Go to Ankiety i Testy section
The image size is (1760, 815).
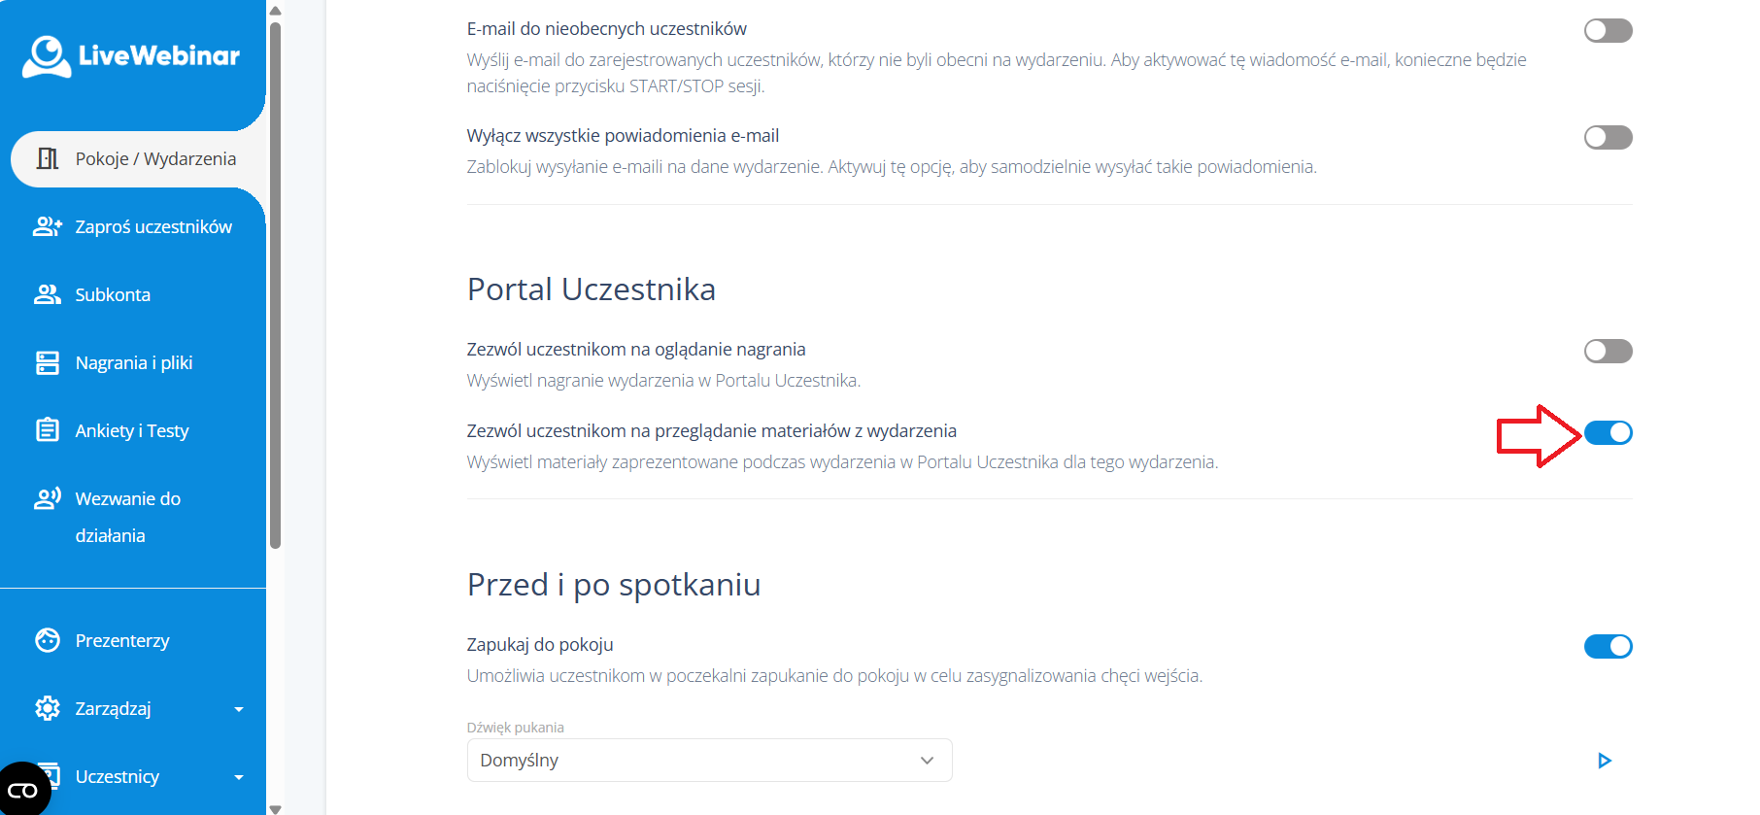click(132, 430)
